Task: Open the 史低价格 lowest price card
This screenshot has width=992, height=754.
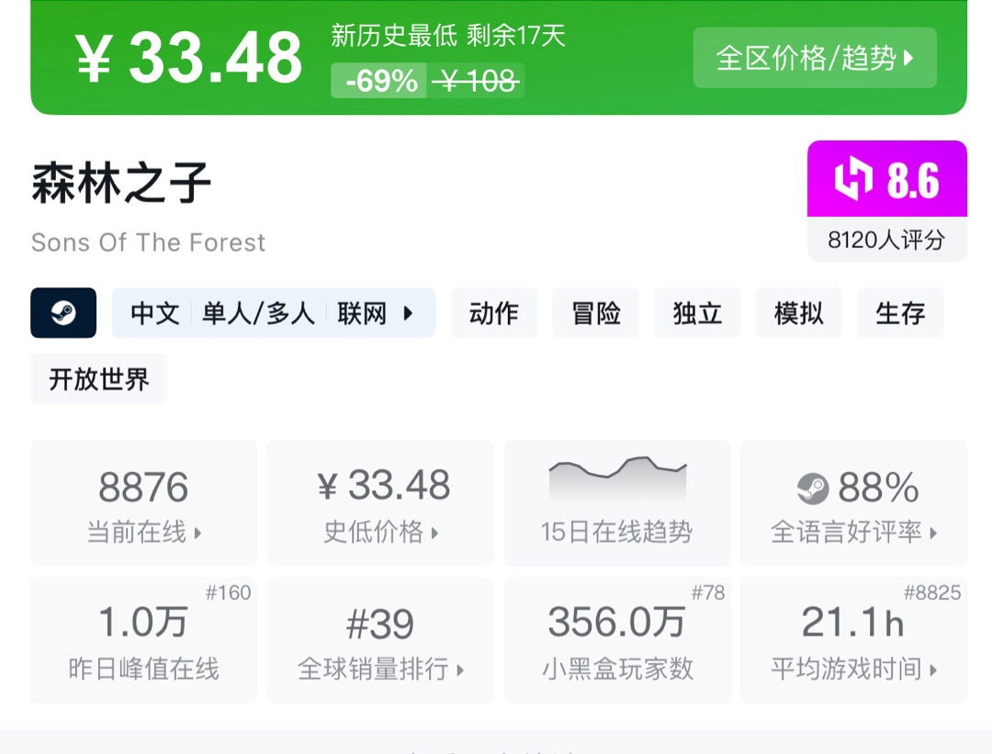Action: pos(380,503)
